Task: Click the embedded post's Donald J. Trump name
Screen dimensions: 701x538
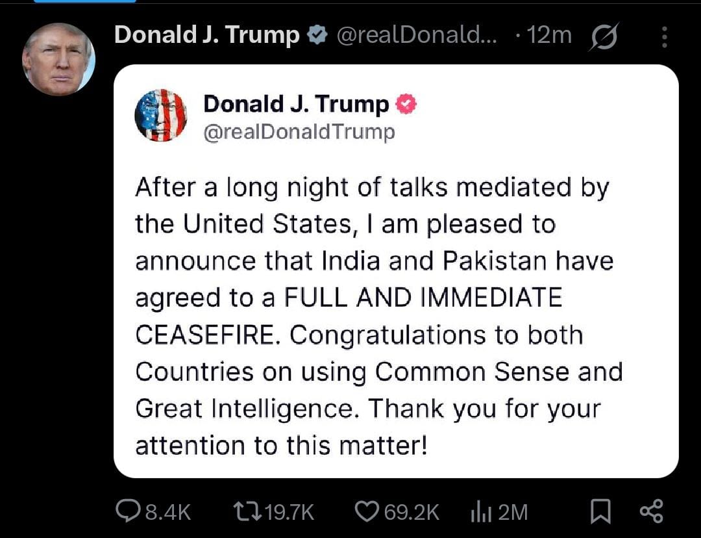Action: coord(296,104)
